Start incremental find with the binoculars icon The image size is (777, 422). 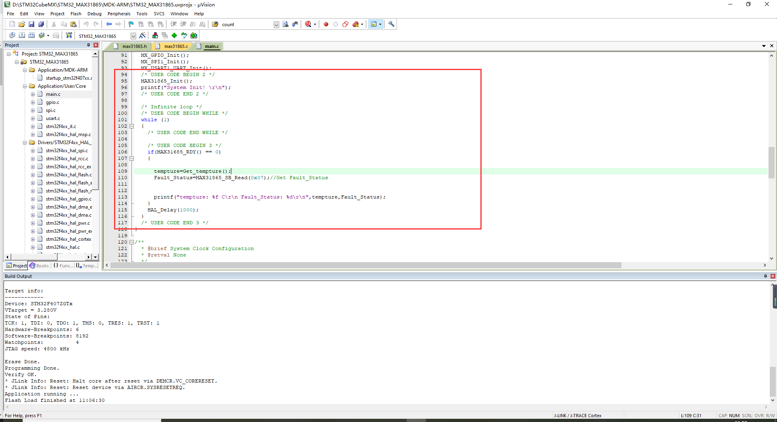[x=295, y=24]
